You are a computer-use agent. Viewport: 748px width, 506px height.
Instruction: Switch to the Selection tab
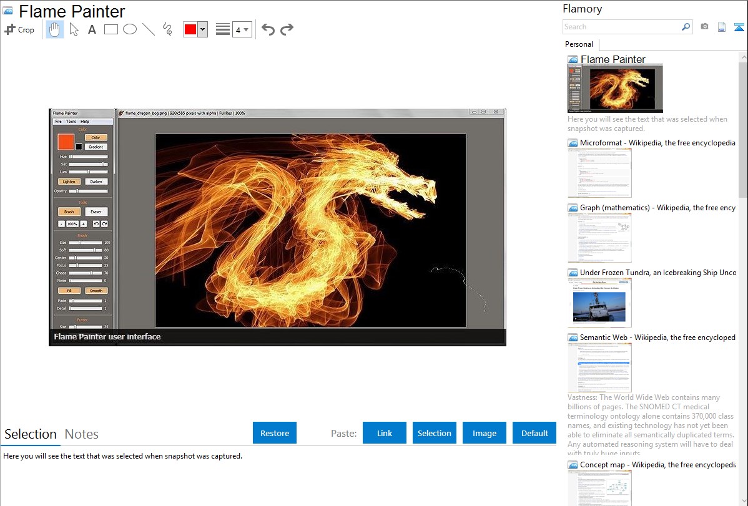point(31,434)
